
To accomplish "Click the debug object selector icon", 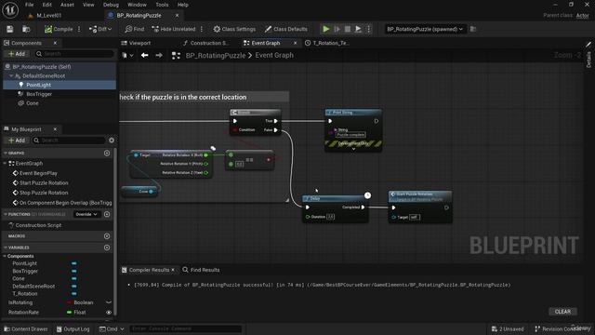I will coord(473,29).
